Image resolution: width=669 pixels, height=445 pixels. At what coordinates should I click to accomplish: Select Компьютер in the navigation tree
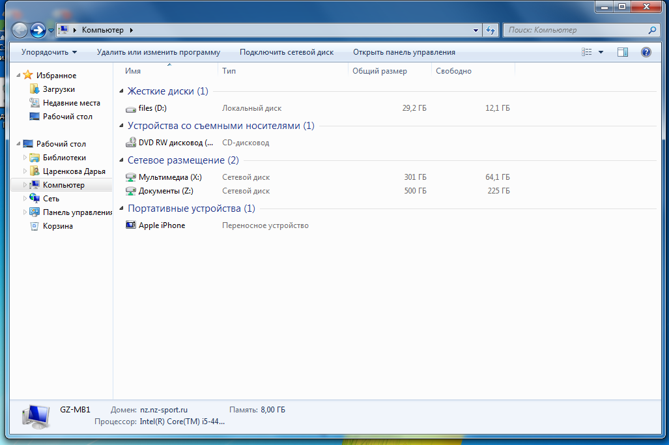point(64,185)
